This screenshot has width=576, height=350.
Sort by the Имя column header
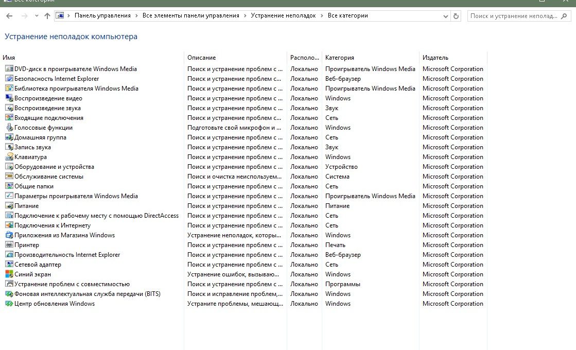pos(9,58)
